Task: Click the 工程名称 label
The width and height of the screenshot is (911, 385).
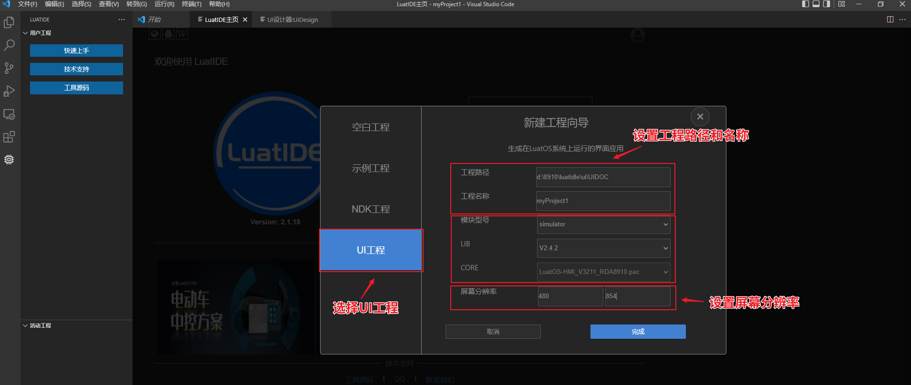Action: pyautogui.click(x=475, y=196)
